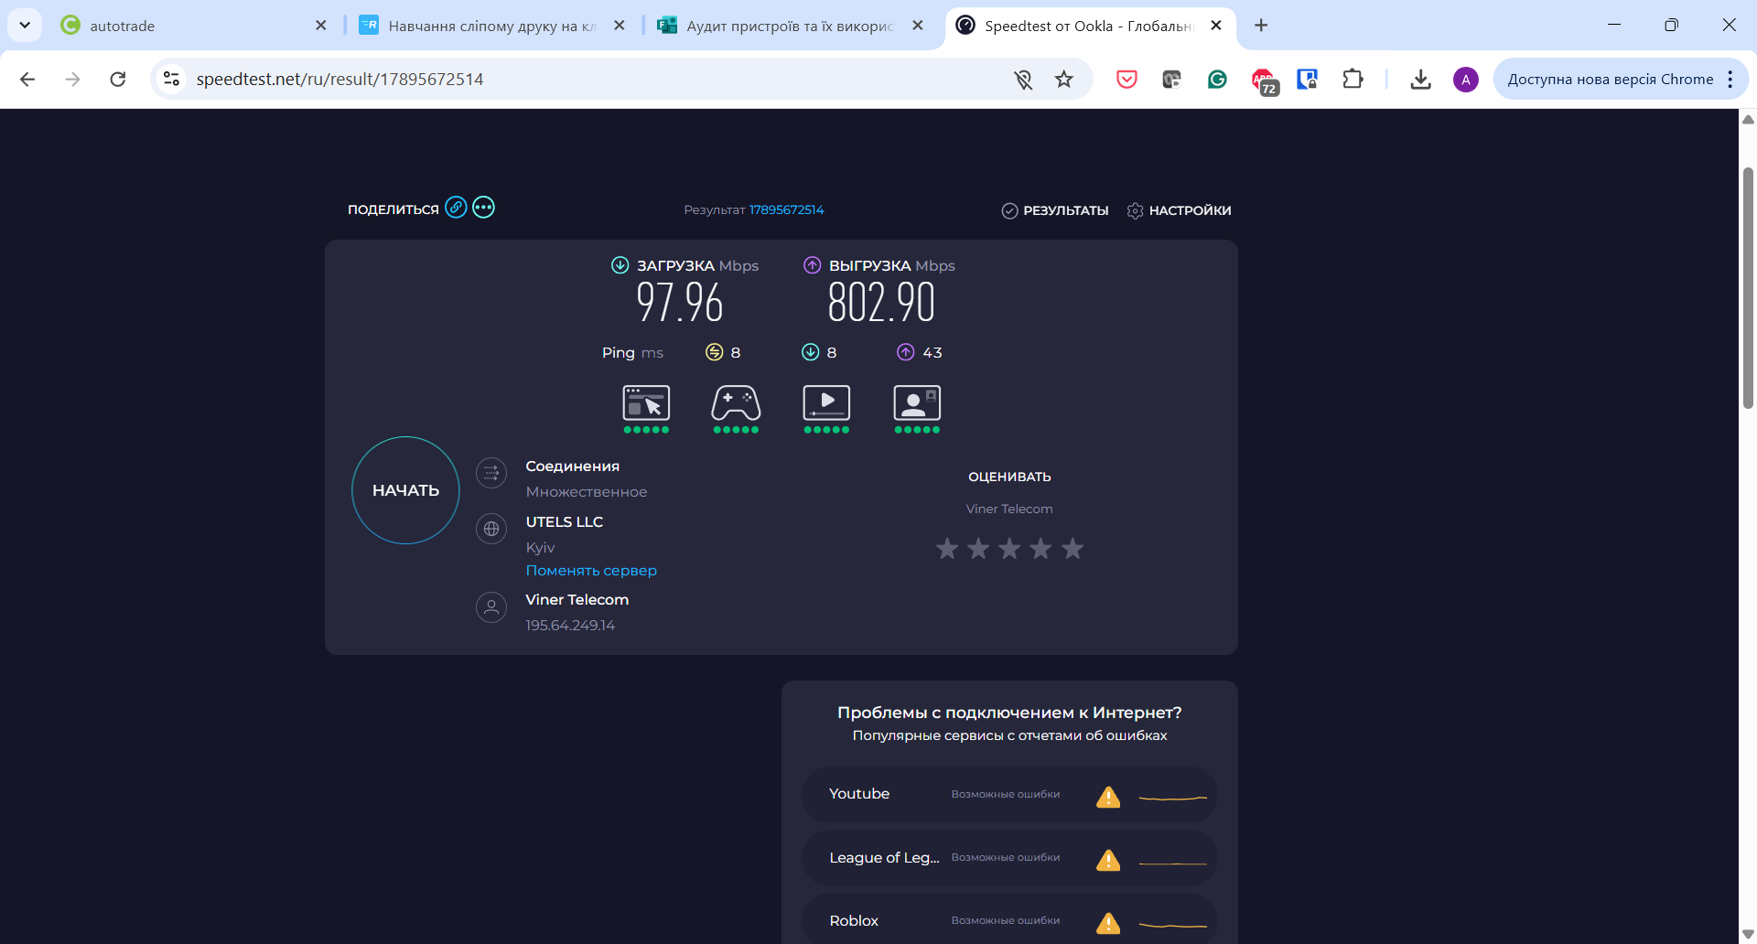Open result ID 17895672514 link
1757x944 pixels.
coord(787,209)
